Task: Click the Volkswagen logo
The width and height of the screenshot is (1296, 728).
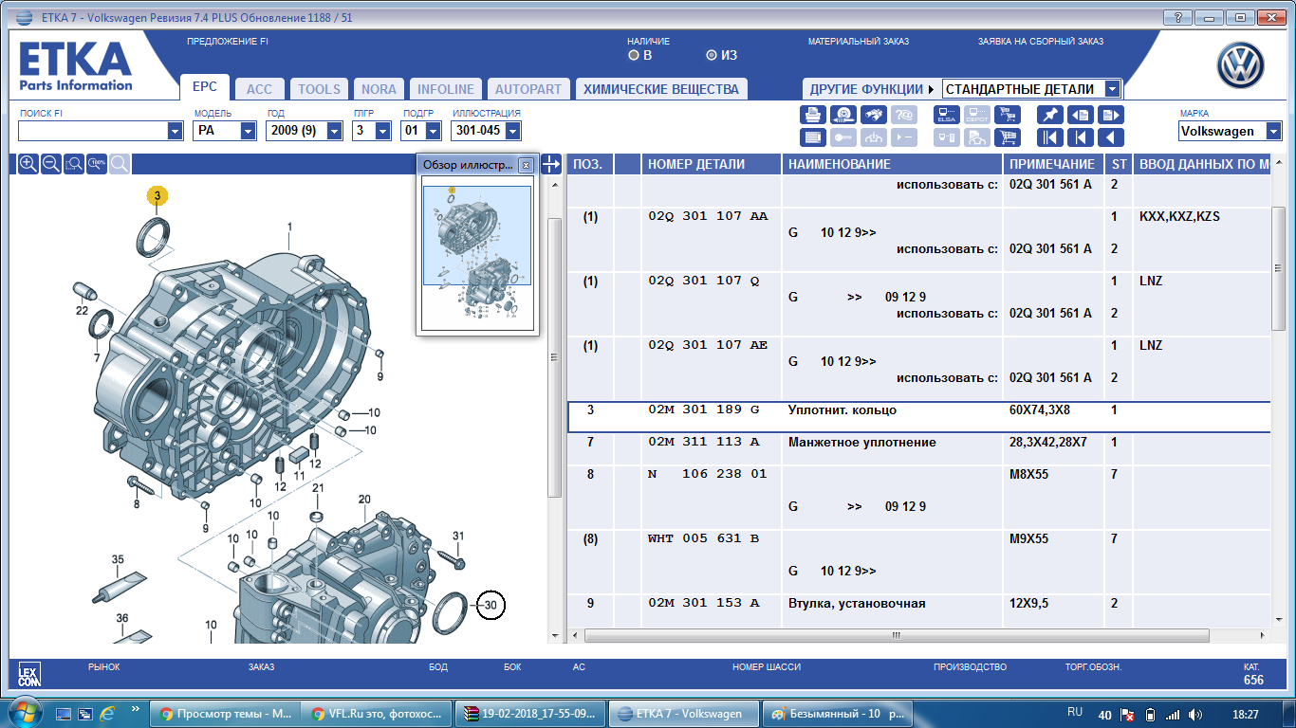Action: click(x=1243, y=67)
